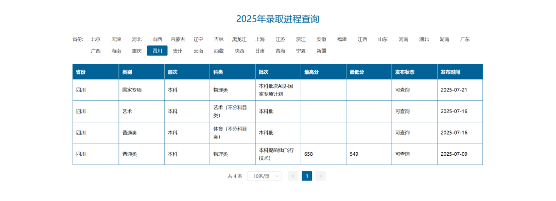Screen dimensions: 556x201
Task: Show admission results for 宁夏
Action: click(301, 50)
